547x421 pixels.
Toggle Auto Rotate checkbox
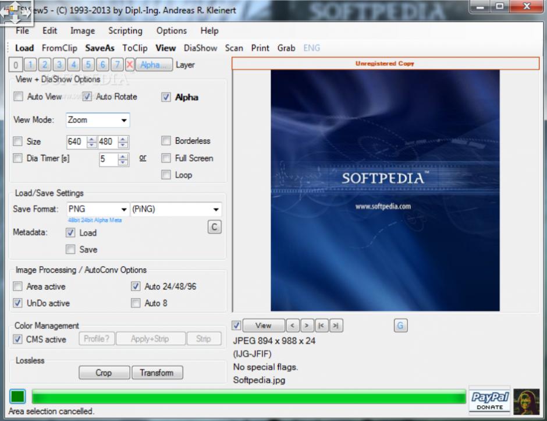coord(87,96)
